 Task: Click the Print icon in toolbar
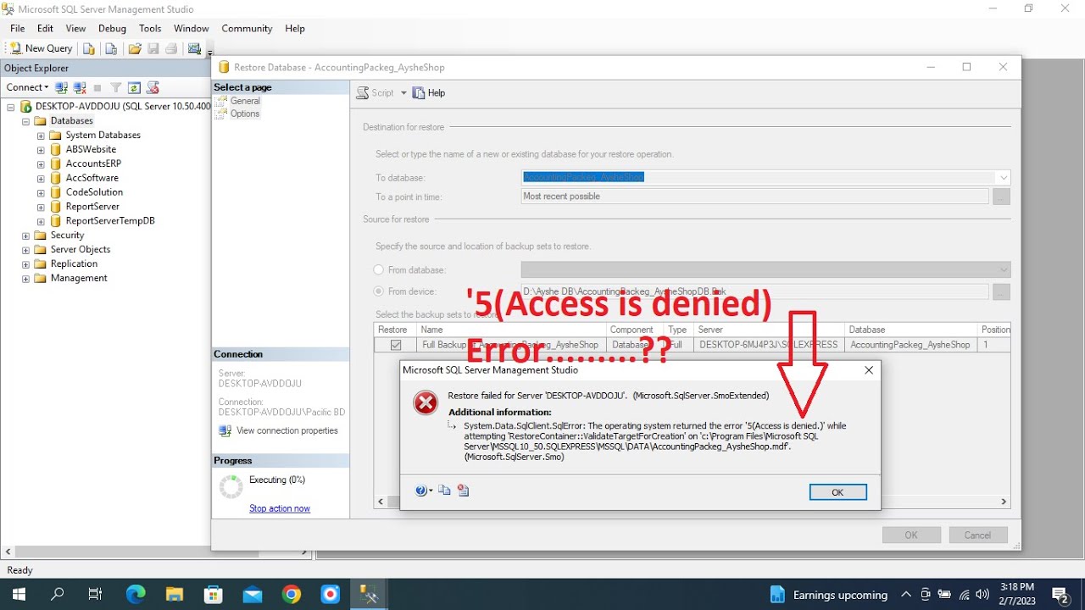(x=171, y=48)
